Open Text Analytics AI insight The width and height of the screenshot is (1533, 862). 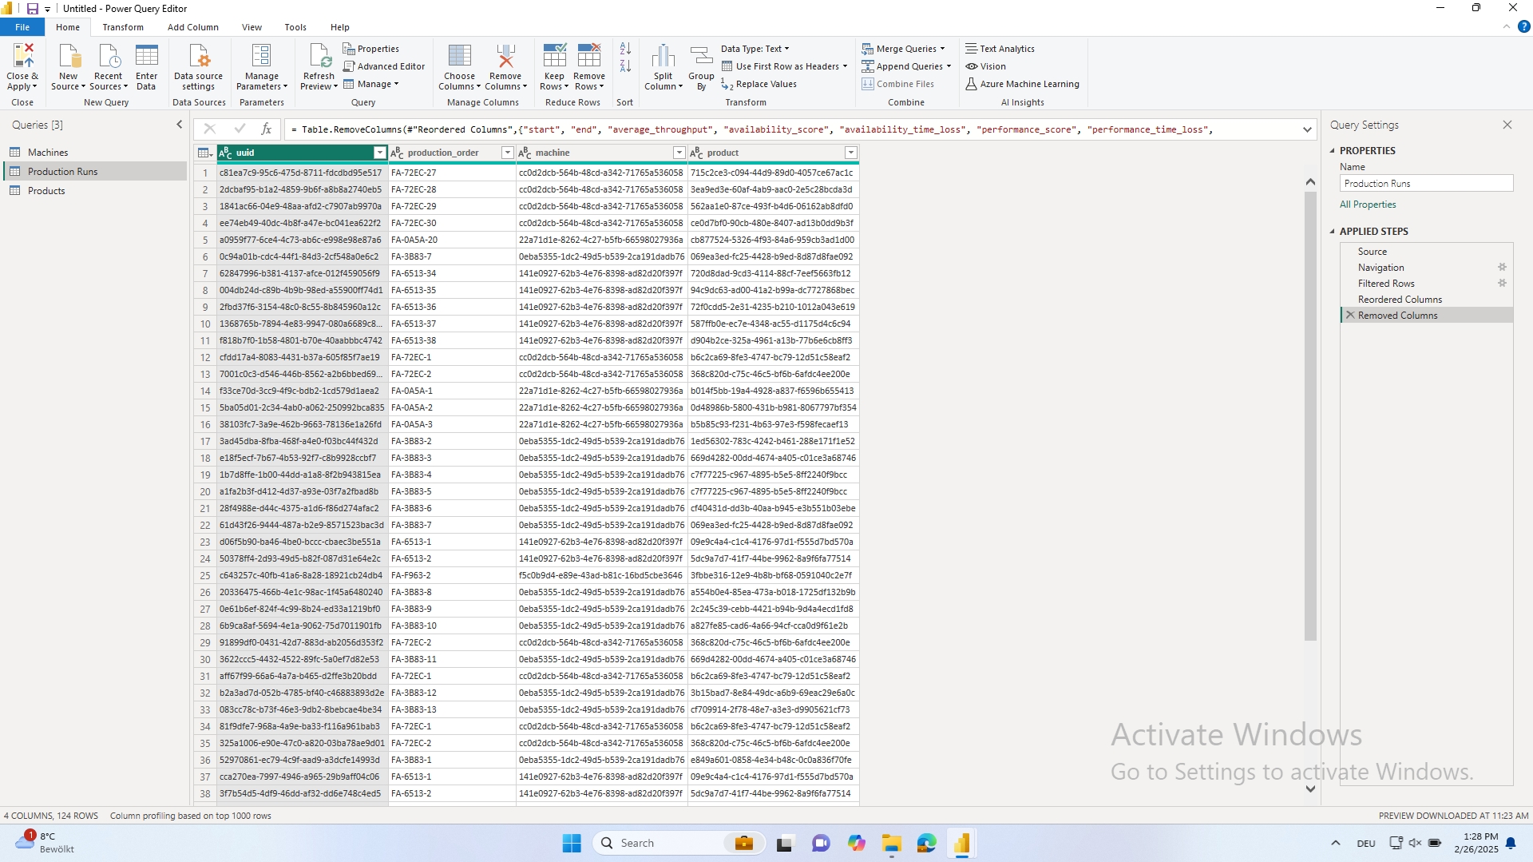(x=1000, y=49)
